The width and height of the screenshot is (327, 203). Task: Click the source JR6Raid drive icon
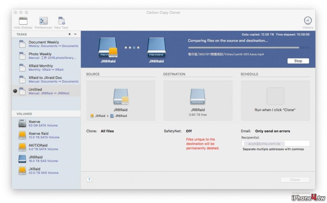click(121, 97)
